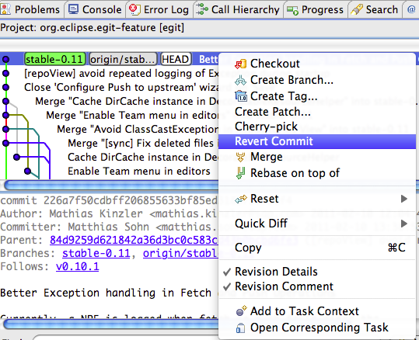The width and height of the screenshot is (419, 340).
Task: Open the Call Hierarchy tab
Action: (238, 9)
